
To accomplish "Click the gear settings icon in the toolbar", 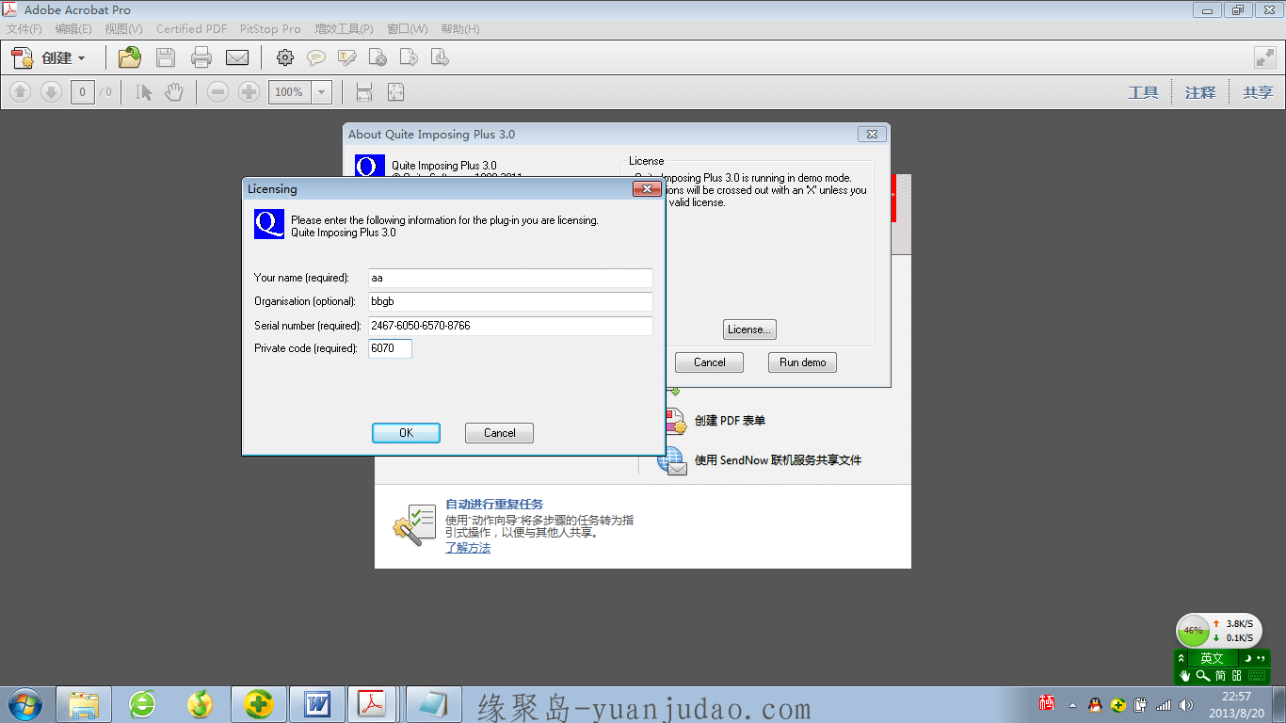I will (x=285, y=58).
